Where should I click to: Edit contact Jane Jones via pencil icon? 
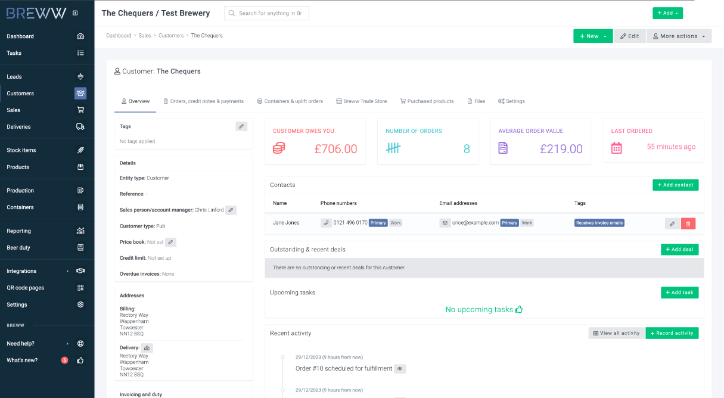coord(672,223)
